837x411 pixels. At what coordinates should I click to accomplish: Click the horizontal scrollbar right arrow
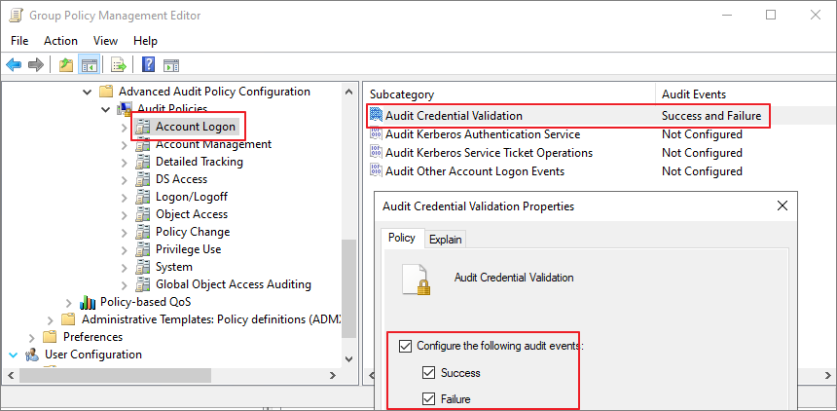click(x=333, y=376)
